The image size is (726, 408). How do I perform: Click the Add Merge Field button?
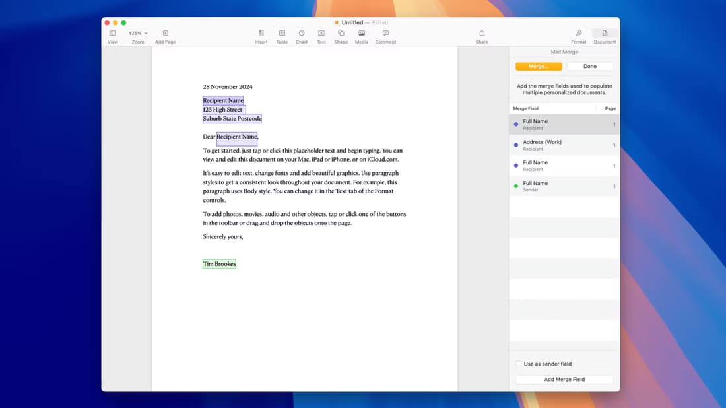[x=564, y=380]
